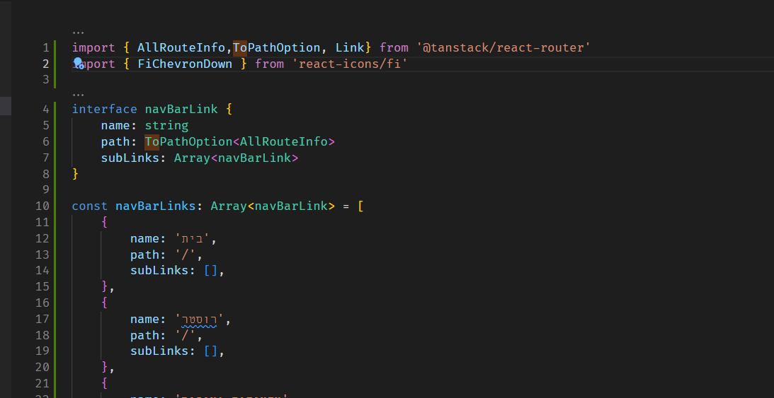The image size is (774, 398).
Task: Select line number 15 in the gutter
Action: coord(42,286)
